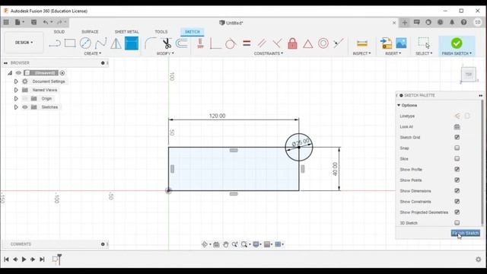Image resolution: width=487 pixels, height=274 pixels.
Task: Open the SELECT dropdown menu
Action: point(424,53)
